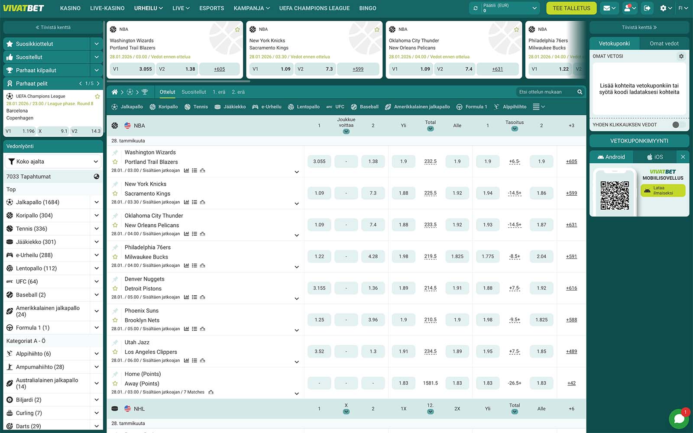Open the BINGO menu item
693x433 pixels.
click(x=367, y=8)
